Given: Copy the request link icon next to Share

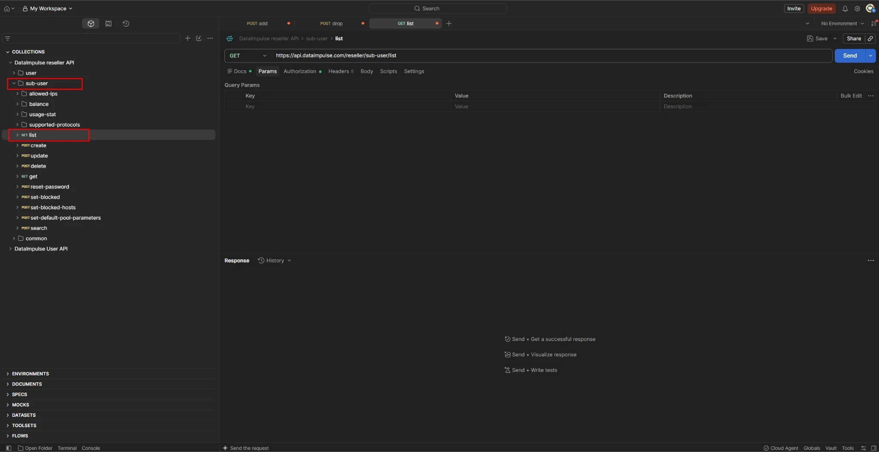Looking at the screenshot, I should click(x=870, y=39).
